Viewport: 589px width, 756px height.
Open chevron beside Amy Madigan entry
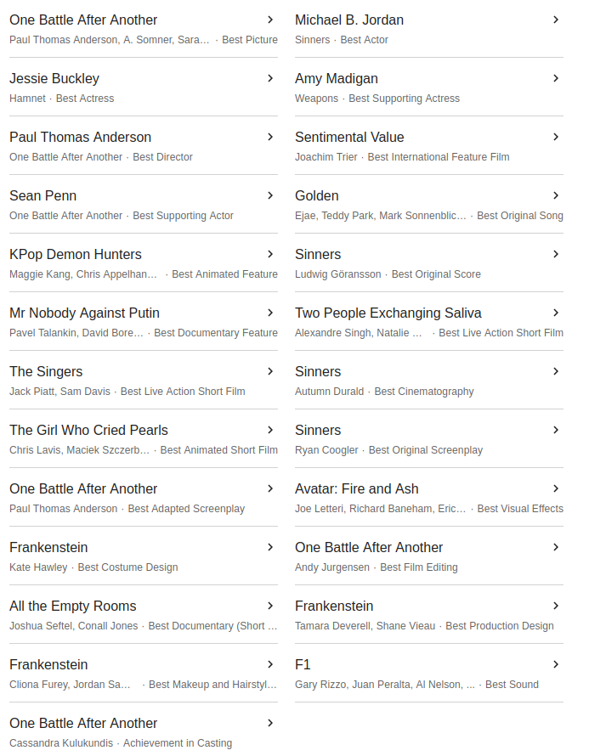tap(556, 78)
